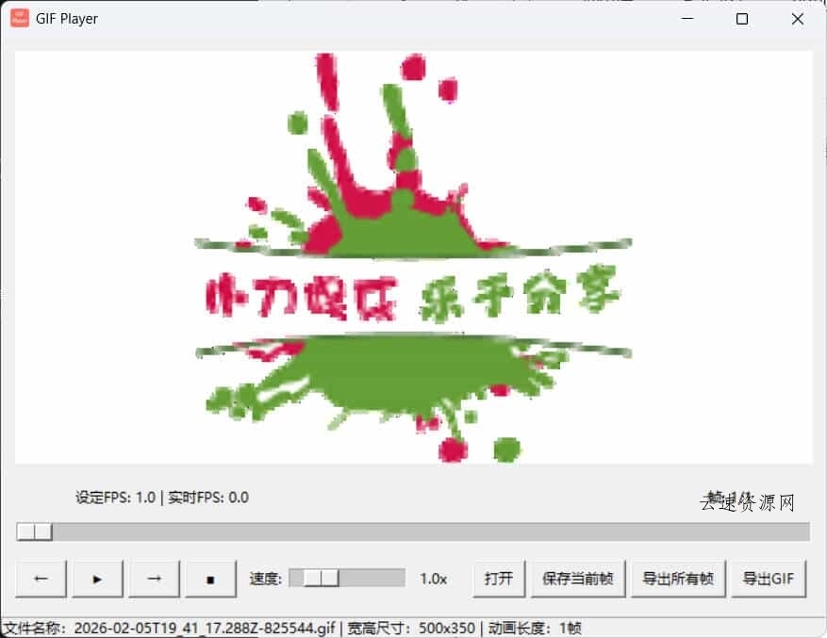Open a new GIF via 打开 button
Screen dimensions: 827x638
499,579
